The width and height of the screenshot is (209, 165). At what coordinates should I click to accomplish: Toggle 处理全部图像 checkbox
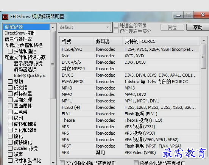116,25
